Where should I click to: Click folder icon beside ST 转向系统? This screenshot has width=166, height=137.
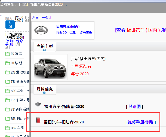coord(8,109)
